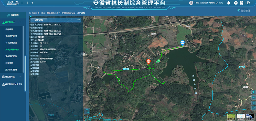
Task: Zoom out the map with minus button
Action: tap(253, 97)
